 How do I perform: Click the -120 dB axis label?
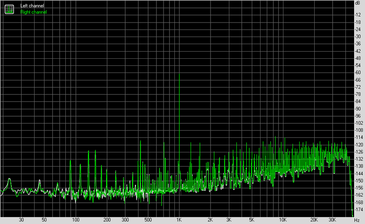tap(359, 144)
